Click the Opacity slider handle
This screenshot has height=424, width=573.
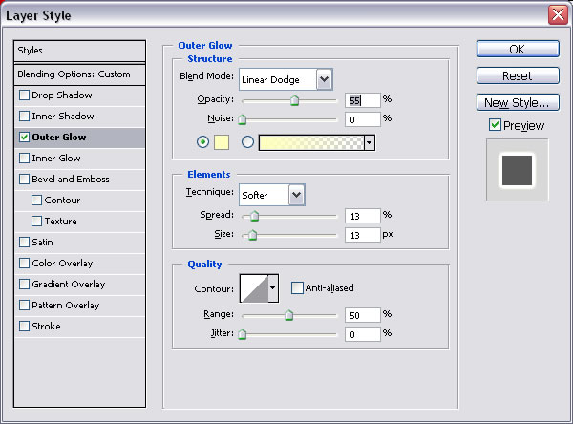click(x=294, y=99)
